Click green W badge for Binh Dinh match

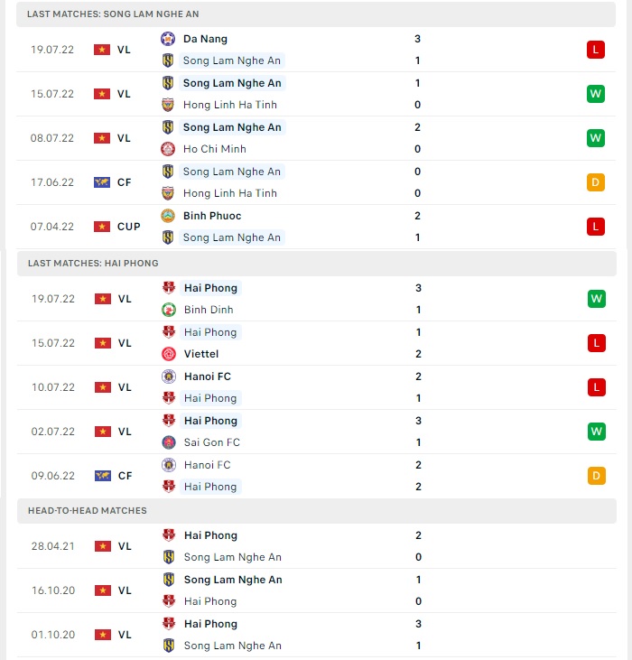[596, 299]
